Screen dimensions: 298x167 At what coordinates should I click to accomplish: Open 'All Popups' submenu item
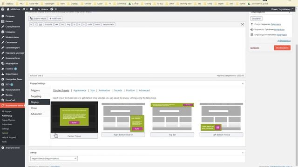[x=7, y=111]
